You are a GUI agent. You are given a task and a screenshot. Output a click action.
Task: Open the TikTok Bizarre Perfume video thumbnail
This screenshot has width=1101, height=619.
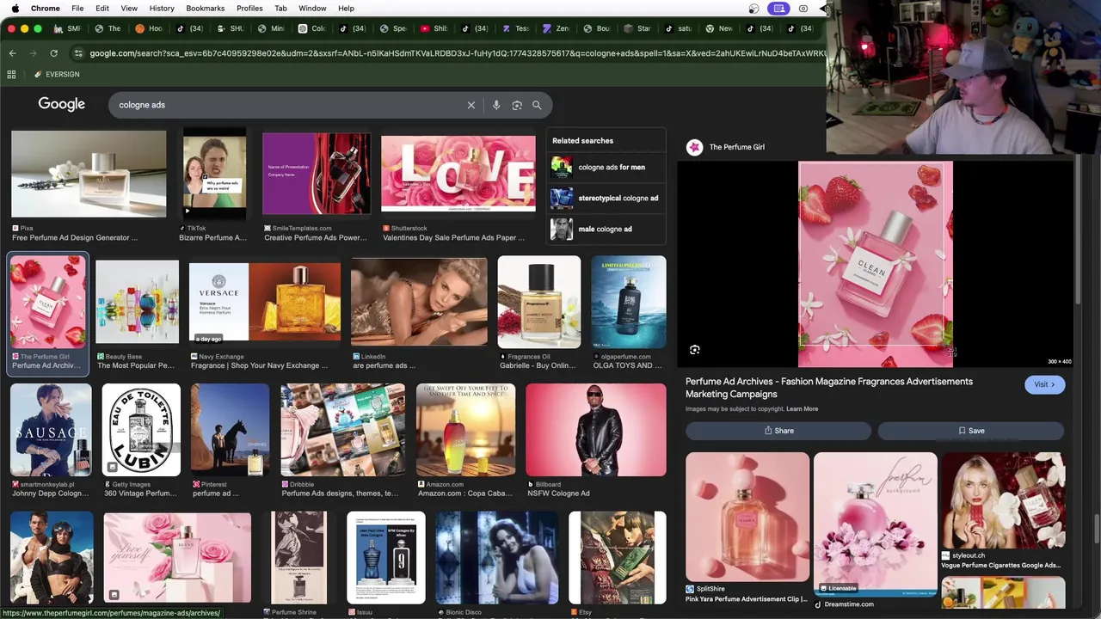point(214,174)
